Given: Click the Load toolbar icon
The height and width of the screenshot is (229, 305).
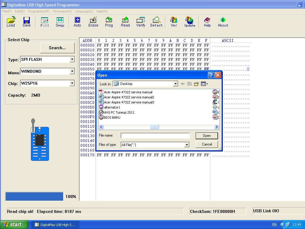Looking at the screenshot, I should point(11,21).
